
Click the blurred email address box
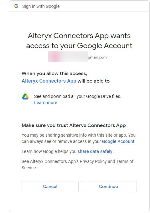click(x=68, y=57)
